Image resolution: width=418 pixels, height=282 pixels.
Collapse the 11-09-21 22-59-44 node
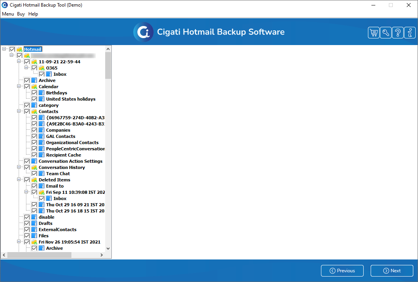[19, 61]
